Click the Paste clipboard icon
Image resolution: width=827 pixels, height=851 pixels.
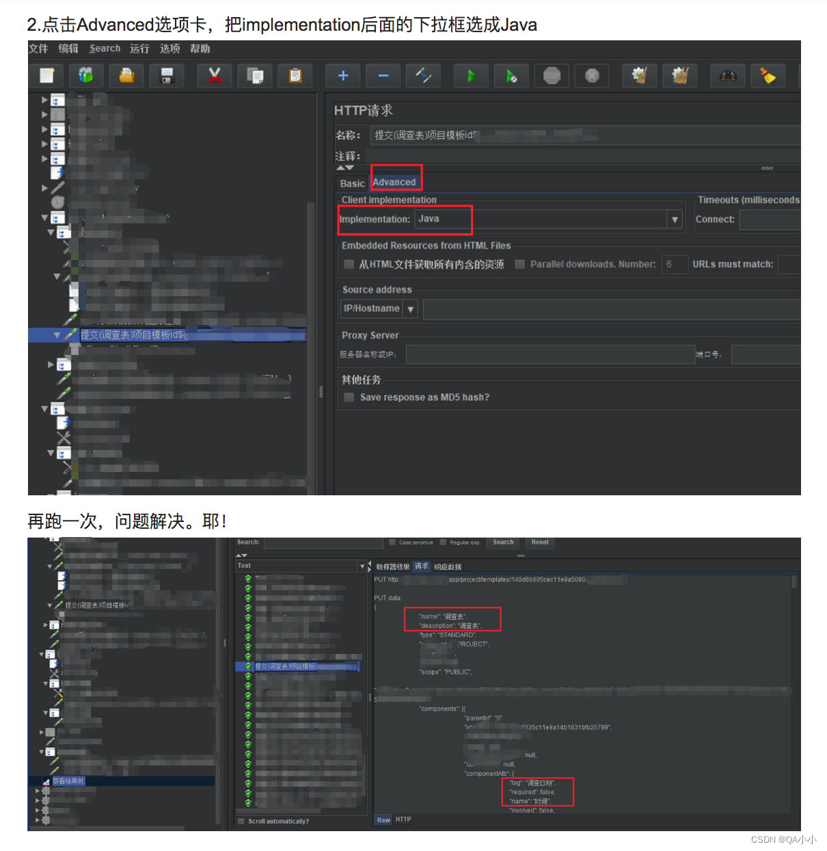(x=295, y=75)
